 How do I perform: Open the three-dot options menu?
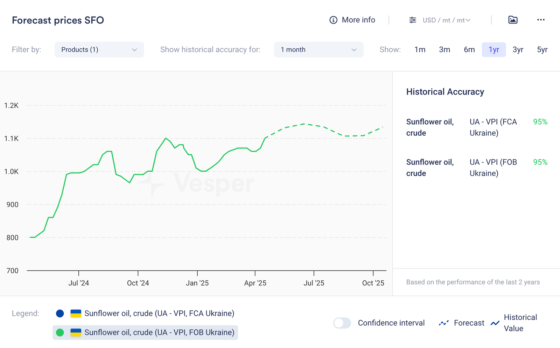[x=541, y=20]
